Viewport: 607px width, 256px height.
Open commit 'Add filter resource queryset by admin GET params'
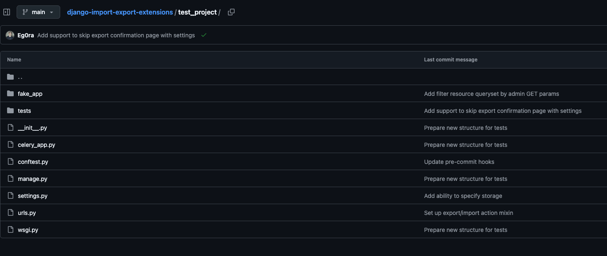tap(491, 94)
